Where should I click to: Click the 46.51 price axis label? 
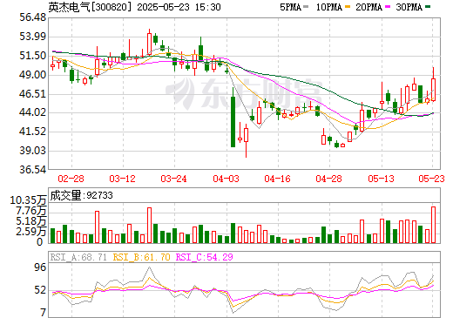click(x=33, y=94)
